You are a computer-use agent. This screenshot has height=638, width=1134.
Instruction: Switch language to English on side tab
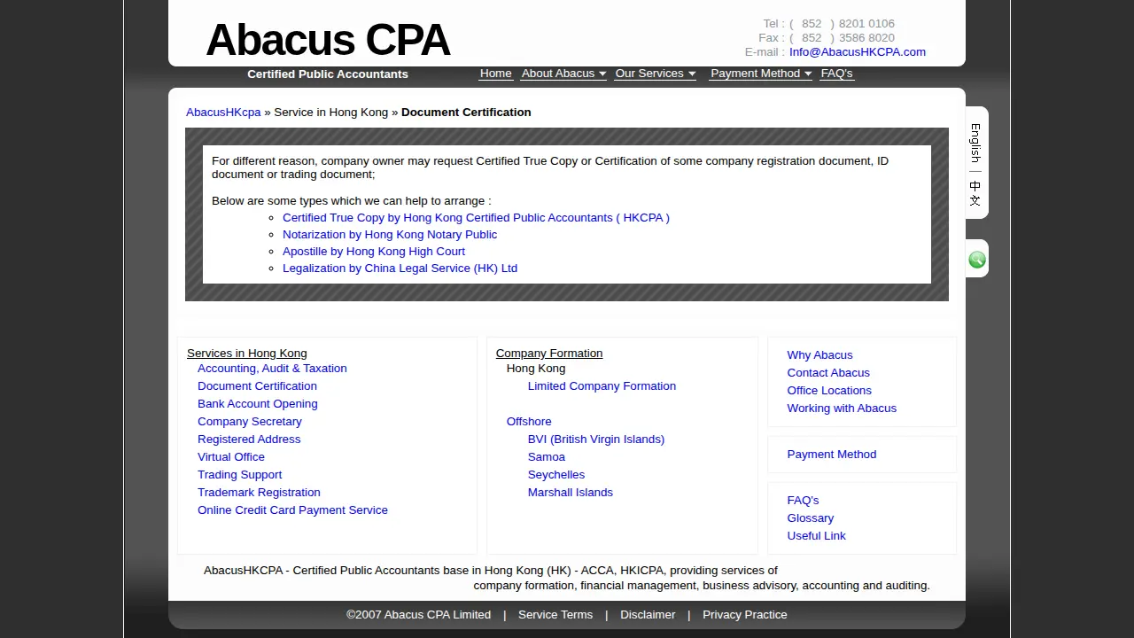975,143
